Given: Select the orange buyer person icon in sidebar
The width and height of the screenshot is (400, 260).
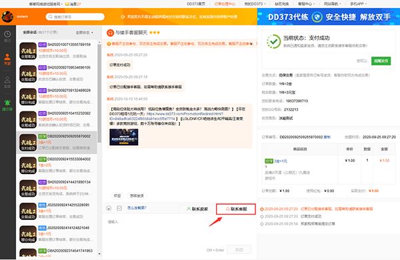Looking at the screenshot, I should pos(7,57).
